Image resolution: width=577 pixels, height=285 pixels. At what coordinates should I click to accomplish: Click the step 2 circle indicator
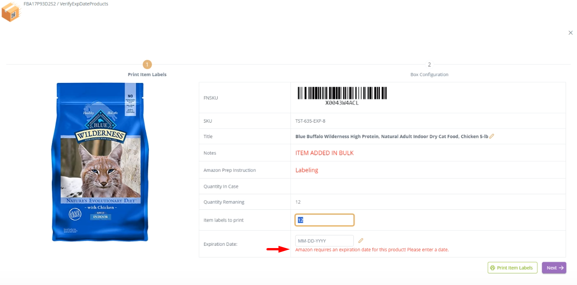point(429,64)
